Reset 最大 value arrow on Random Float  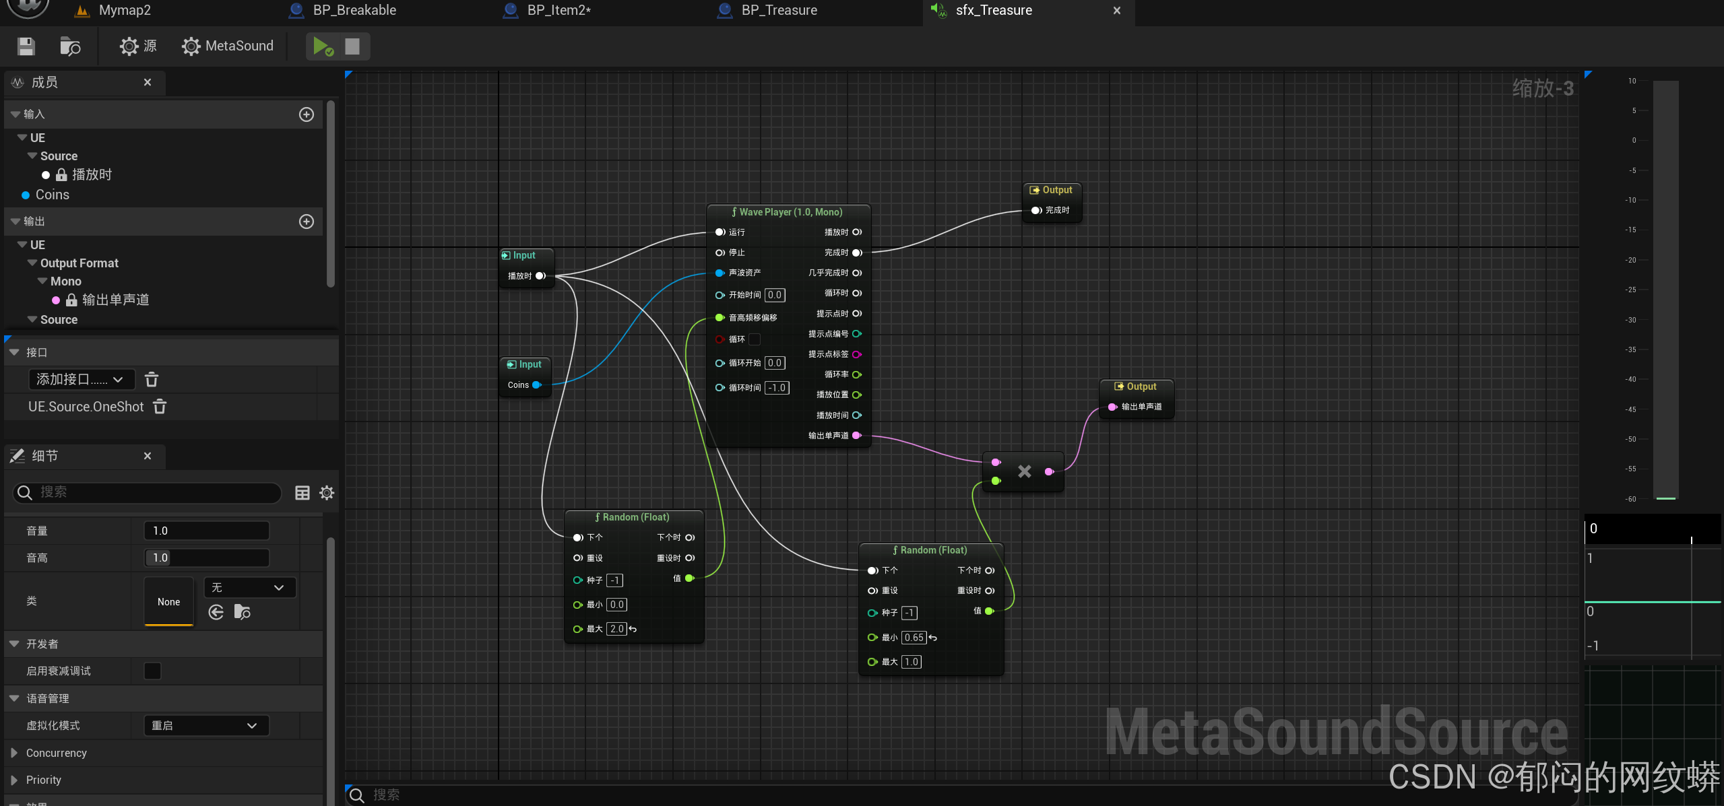pos(633,629)
